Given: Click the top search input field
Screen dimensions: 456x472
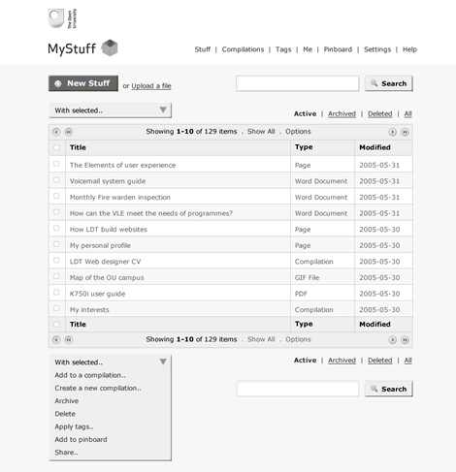Looking at the screenshot, I should (x=298, y=83).
